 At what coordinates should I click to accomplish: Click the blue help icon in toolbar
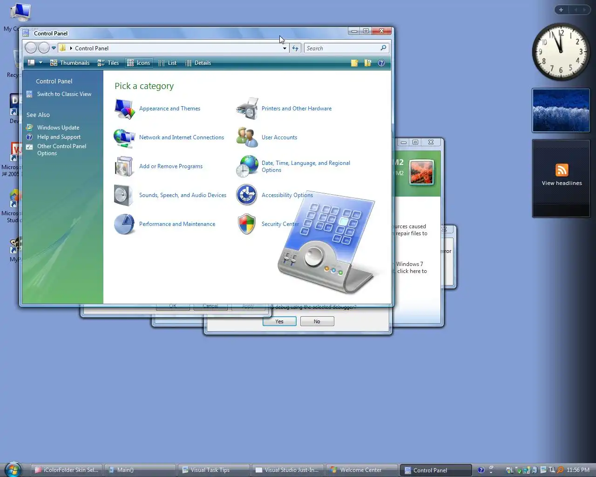coord(381,63)
